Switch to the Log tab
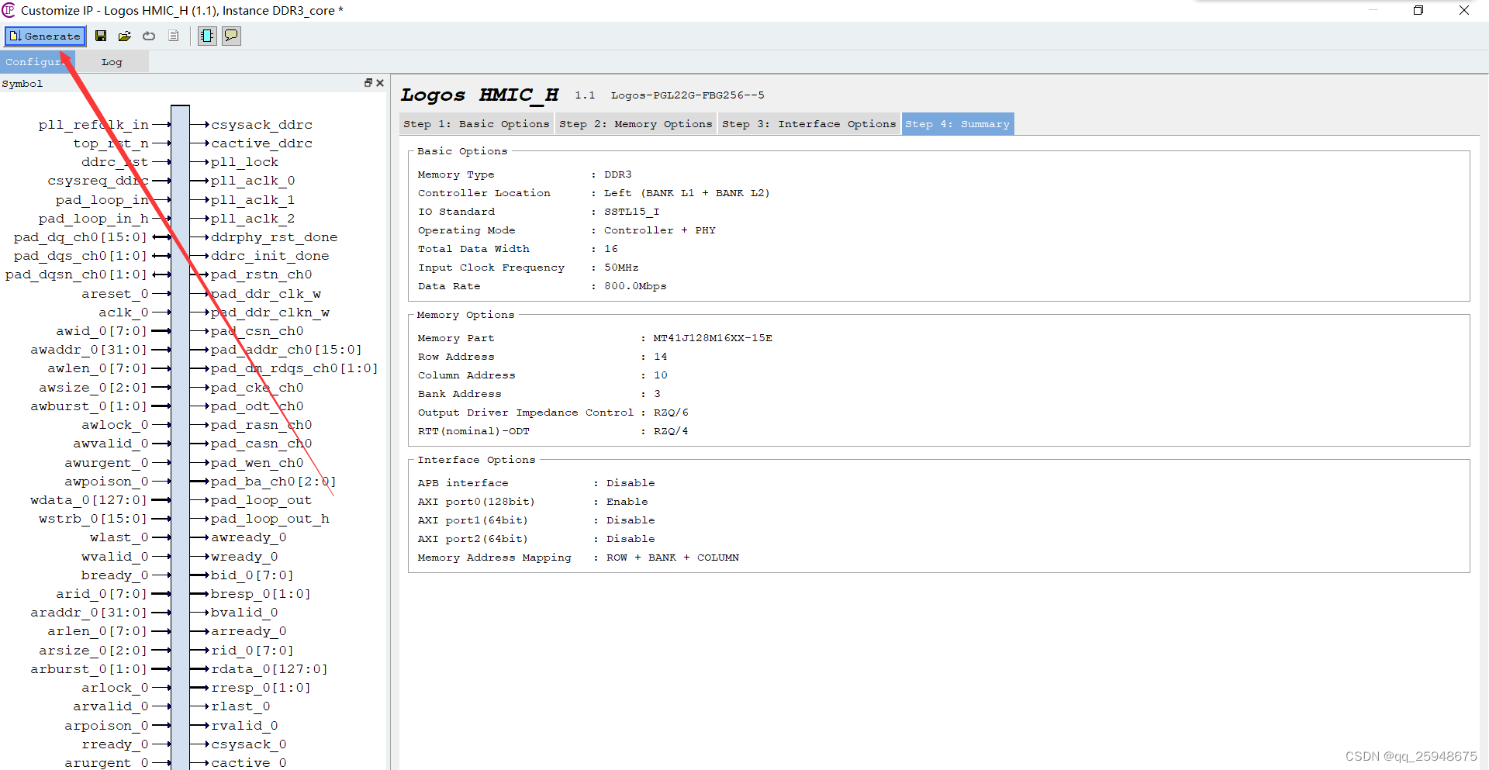The height and width of the screenshot is (770, 1489). (112, 62)
